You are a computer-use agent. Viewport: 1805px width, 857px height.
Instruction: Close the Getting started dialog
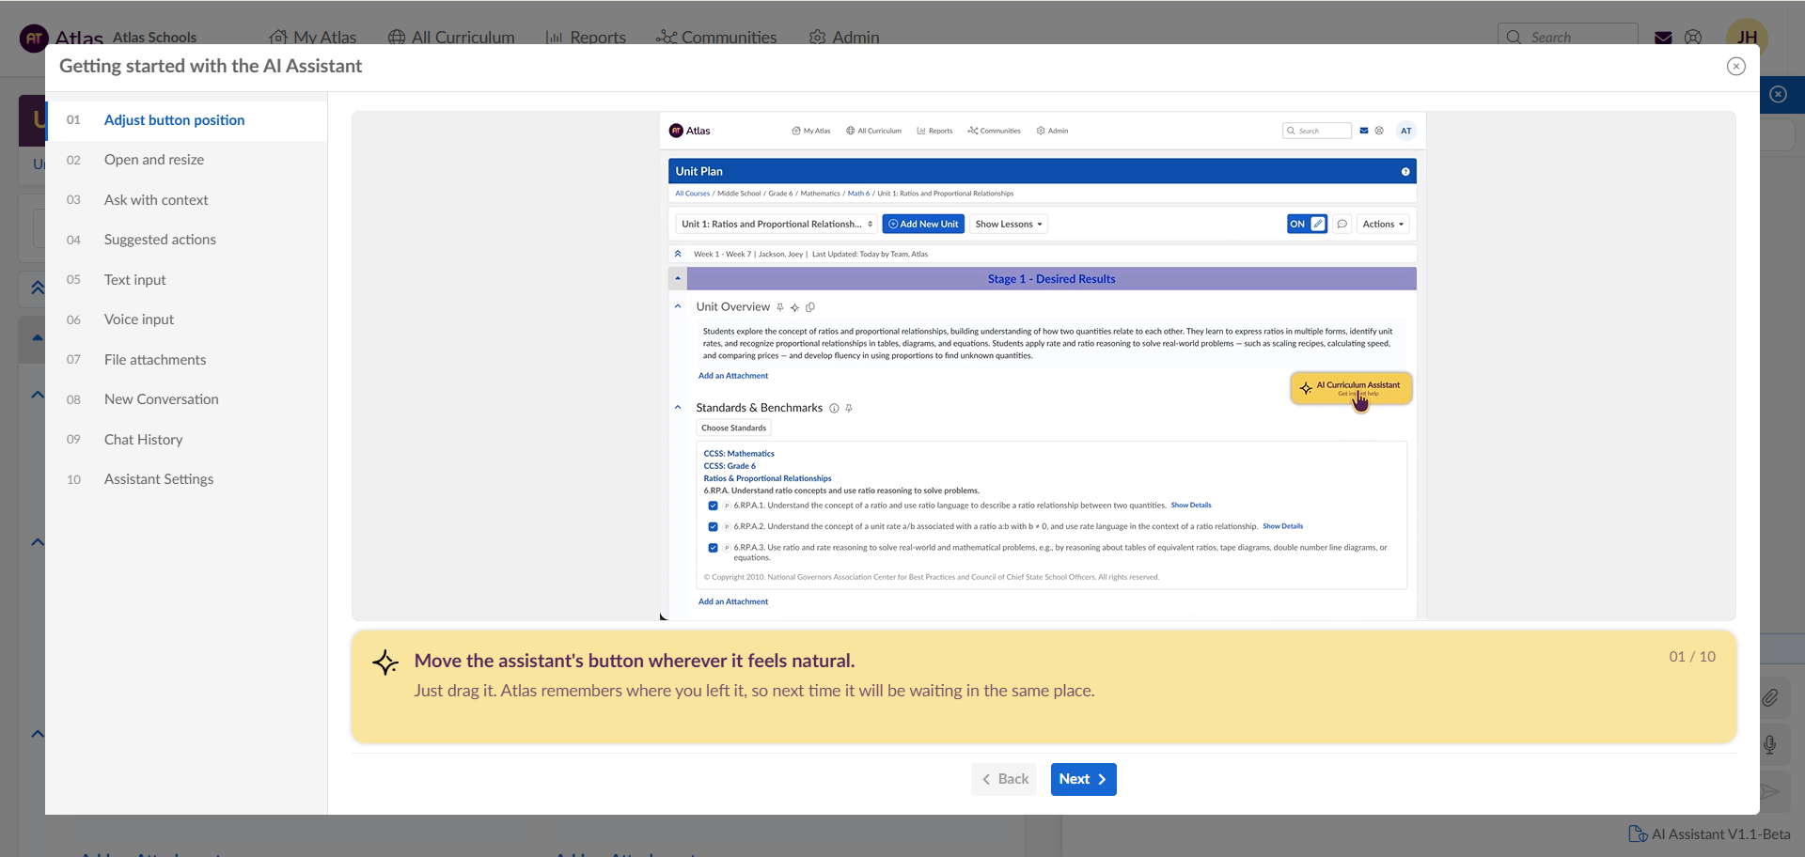1736,66
